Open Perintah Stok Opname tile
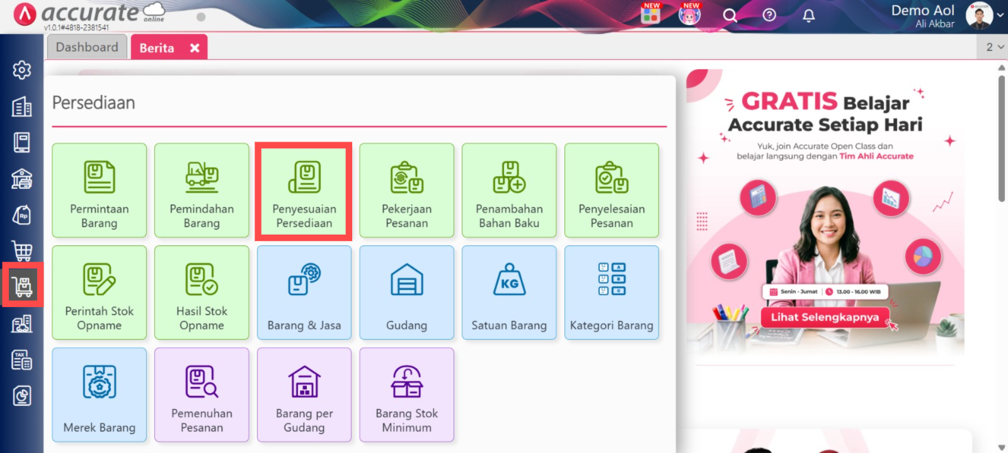The width and height of the screenshot is (1008, 453). (100, 293)
